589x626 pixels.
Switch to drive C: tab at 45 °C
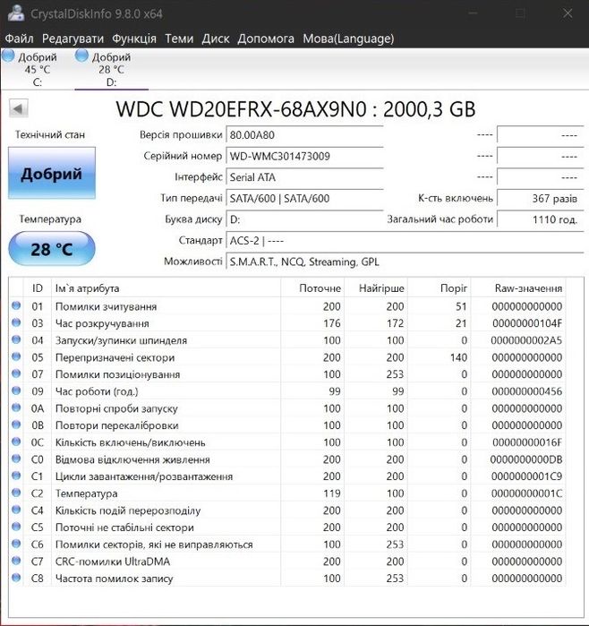[x=37, y=70]
